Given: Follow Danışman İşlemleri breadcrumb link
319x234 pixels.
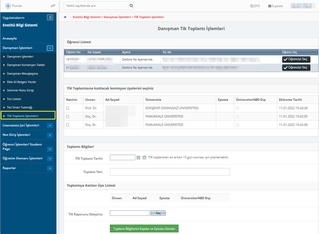Looking at the screenshot, I should tap(117, 17).
